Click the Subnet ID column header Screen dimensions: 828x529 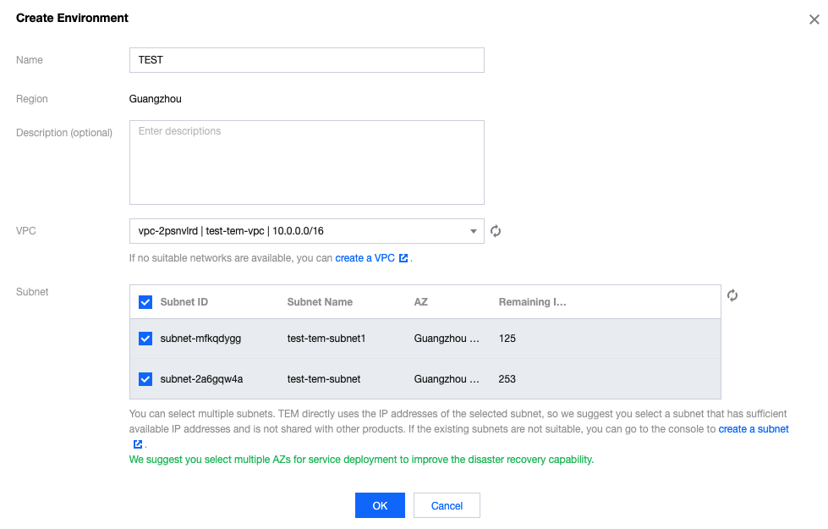point(184,302)
